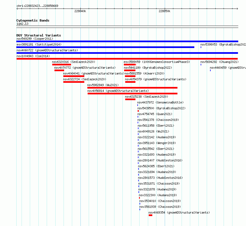Click red bar under nsv1004943

(x=127, y=59)
